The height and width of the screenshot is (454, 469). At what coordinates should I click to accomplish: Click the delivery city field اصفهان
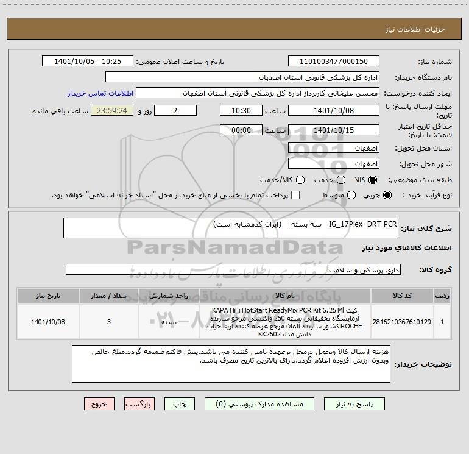[334, 164]
